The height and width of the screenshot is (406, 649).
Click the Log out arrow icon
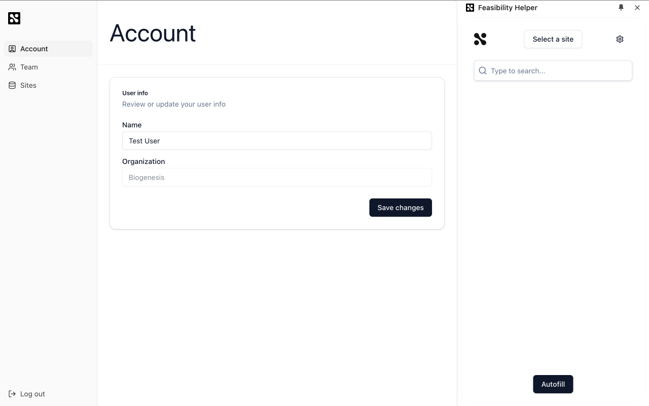[x=12, y=394]
